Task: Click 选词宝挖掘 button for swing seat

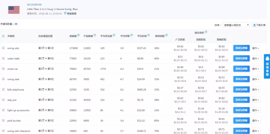Action: pyautogui.click(x=241, y=79)
